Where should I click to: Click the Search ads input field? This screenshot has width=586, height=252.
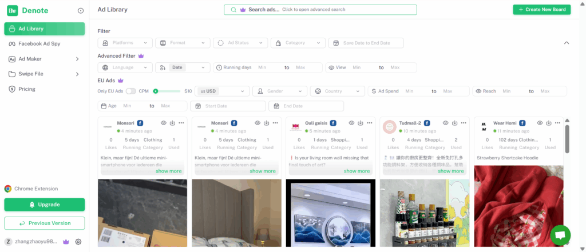(x=320, y=10)
